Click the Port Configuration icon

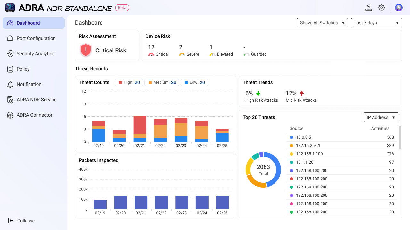click(10, 38)
